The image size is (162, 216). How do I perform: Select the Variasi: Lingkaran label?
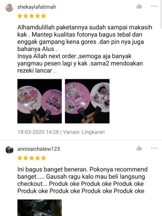tap(84, 132)
